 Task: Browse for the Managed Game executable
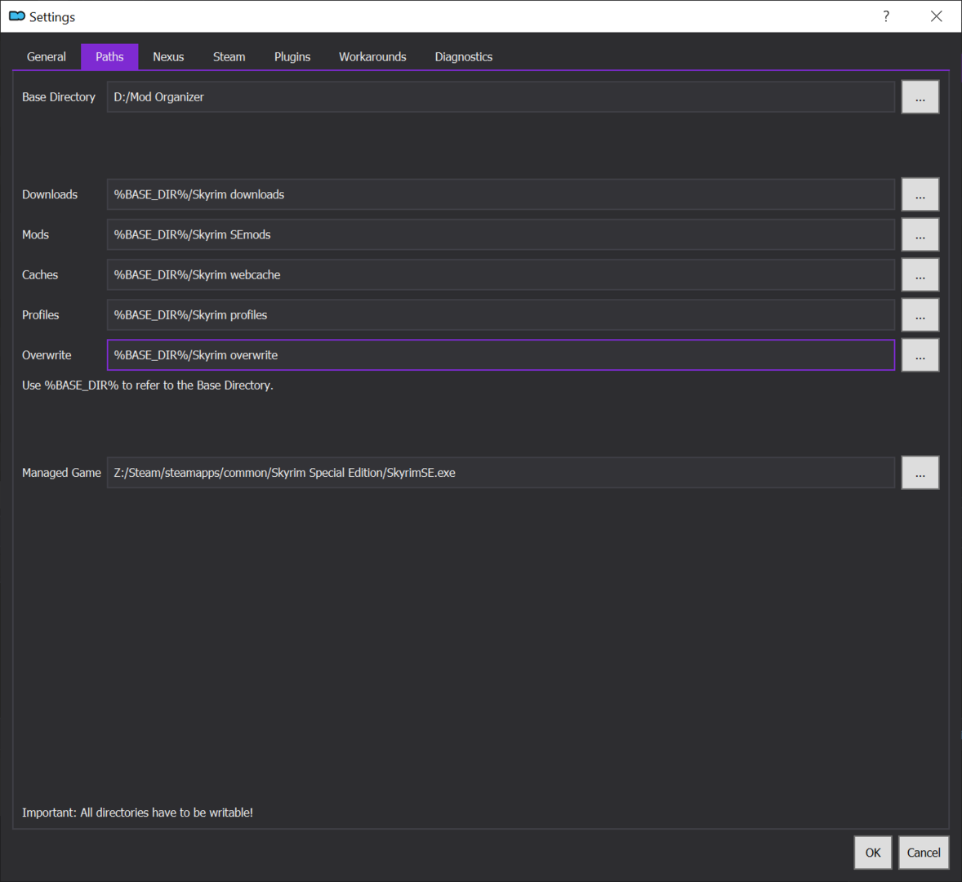click(x=920, y=472)
